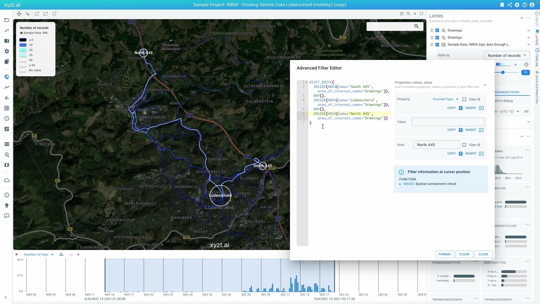Image resolution: width=540 pixels, height=304 pixels.
Task: Click INSERT for the Area row
Action: (x=474, y=153)
